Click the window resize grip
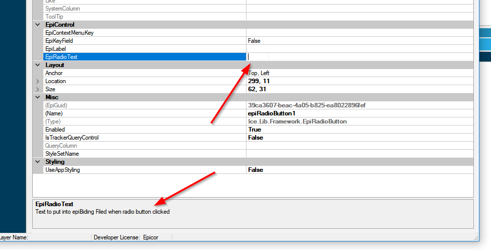The width and height of the screenshot is (491, 250). [476, 238]
